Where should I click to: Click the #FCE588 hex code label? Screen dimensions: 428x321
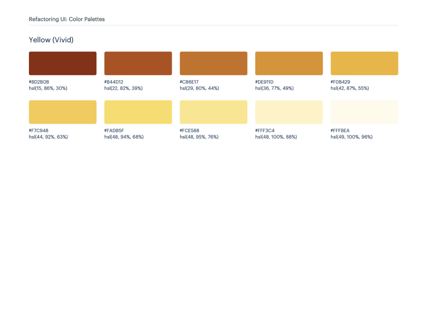click(x=189, y=130)
